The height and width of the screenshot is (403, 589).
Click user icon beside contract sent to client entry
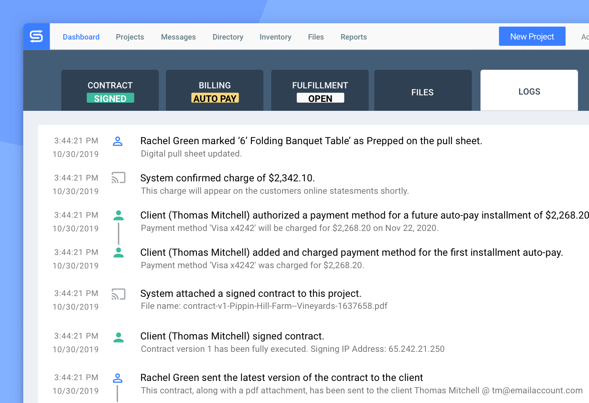[x=118, y=378]
